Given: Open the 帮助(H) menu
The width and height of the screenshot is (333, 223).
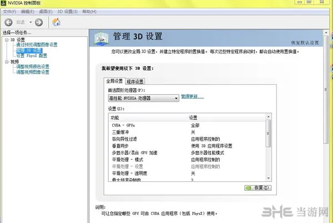Looking at the screenshot, I should click(89, 12).
